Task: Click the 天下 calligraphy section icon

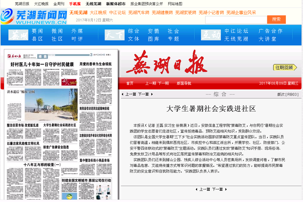Action: [114, 35]
